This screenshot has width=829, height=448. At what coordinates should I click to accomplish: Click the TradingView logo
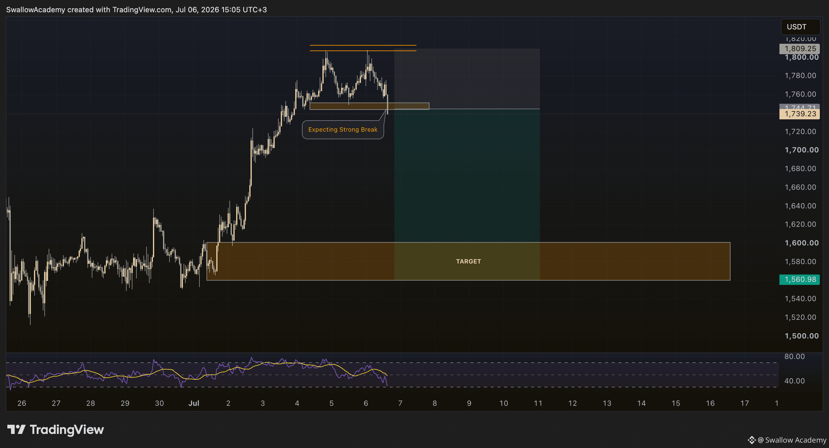click(x=55, y=430)
